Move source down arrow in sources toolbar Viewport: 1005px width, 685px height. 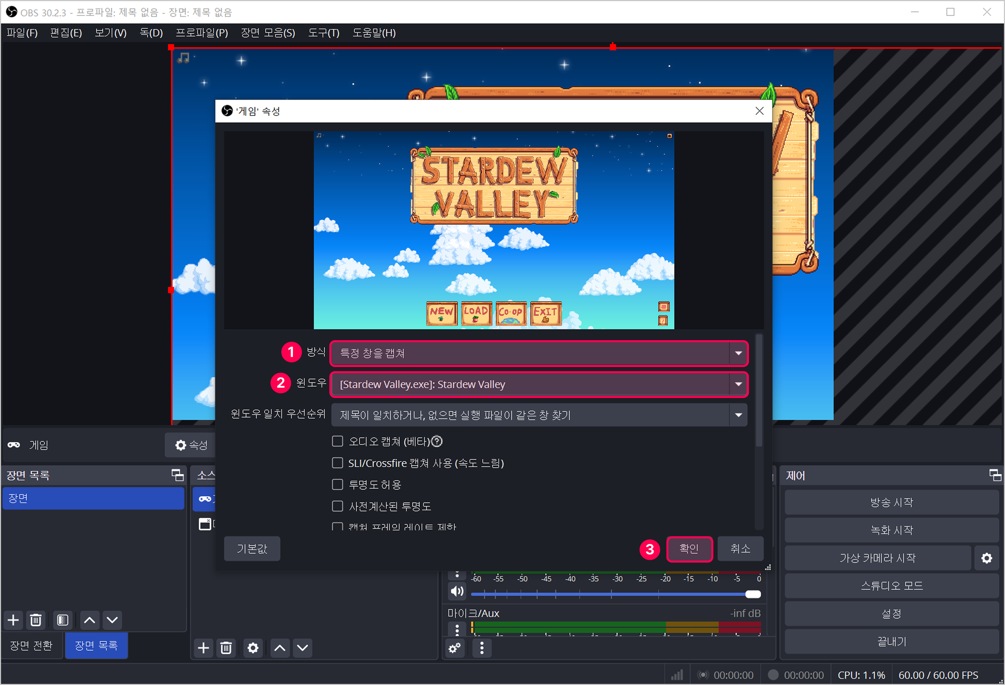tap(303, 648)
